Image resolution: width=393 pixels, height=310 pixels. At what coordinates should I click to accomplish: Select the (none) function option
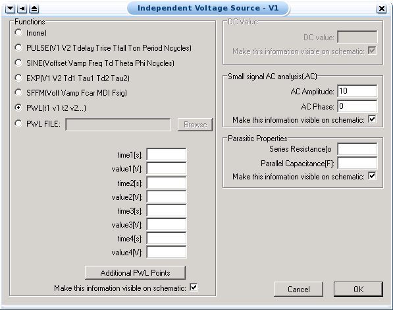18,33
